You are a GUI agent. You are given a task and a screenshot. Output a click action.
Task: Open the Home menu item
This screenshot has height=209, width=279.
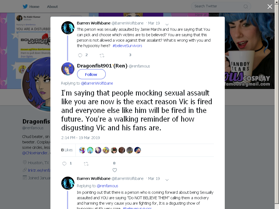point(34,7)
